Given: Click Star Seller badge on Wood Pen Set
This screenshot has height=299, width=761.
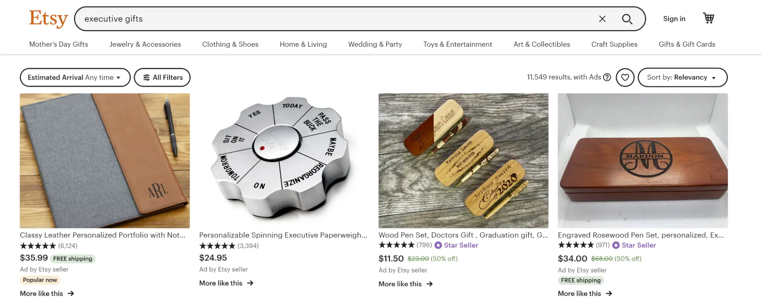Looking at the screenshot, I should click(456, 245).
